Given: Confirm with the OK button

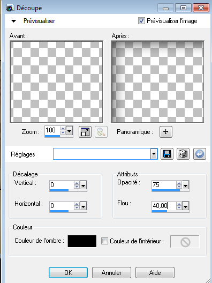Looking at the screenshot, I should tap(68, 272).
